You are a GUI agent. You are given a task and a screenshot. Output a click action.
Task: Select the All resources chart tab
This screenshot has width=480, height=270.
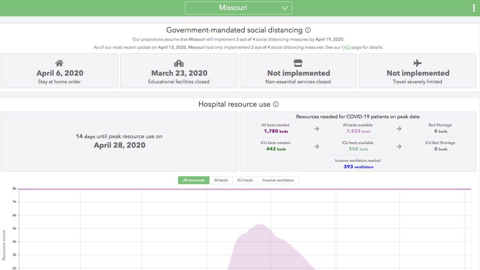[x=194, y=180]
